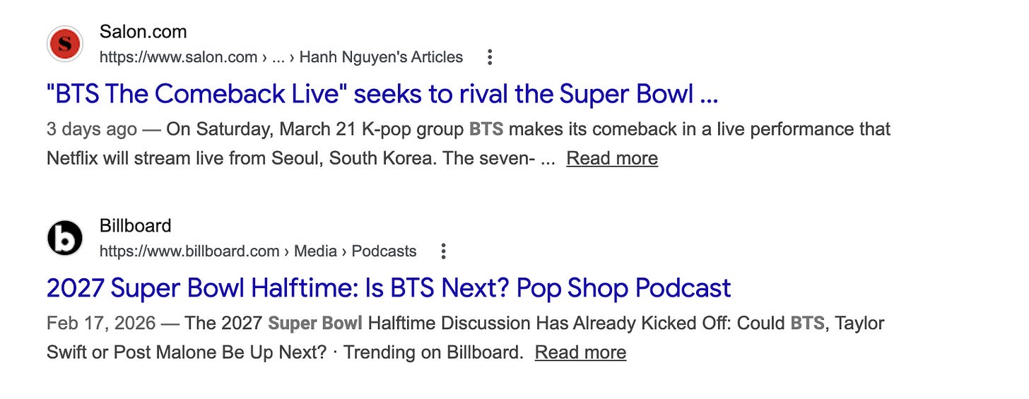Screen dimensions: 1029x399
Task: Open the 2027 Super Bowl Halftime podcast headline
Action: pyautogui.click(x=389, y=288)
